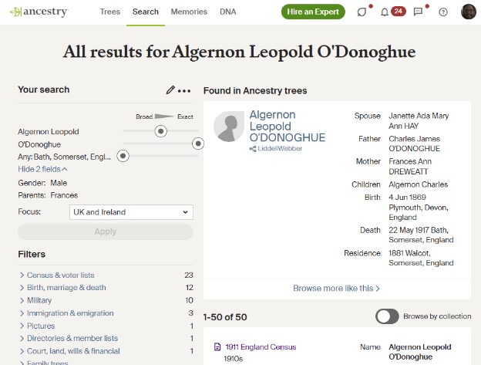Open the DNA menu
This screenshot has width=481, height=365.
tap(228, 12)
